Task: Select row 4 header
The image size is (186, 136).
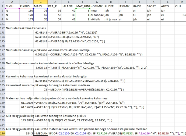Action: [3, 19]
